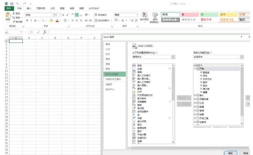Click the Insert Function fx icon
This screenshot has width=253, height=155.
45,32
